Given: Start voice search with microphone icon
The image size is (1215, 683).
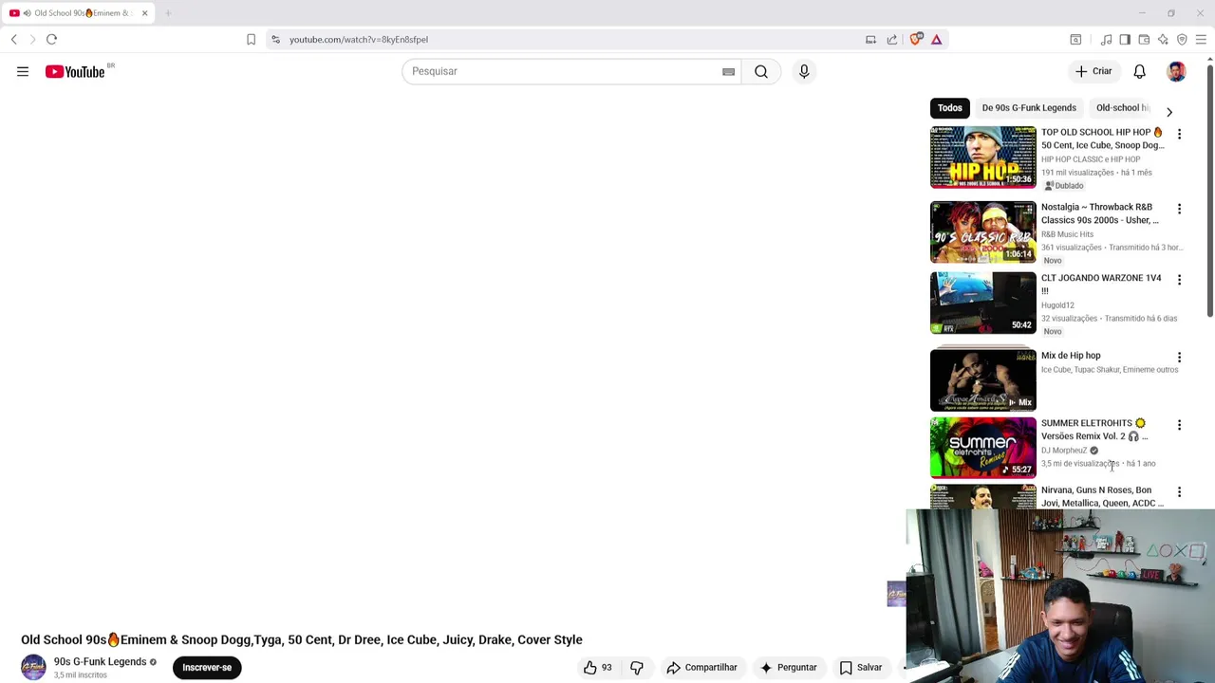Looking at the screenshot, I should (804, 71).
